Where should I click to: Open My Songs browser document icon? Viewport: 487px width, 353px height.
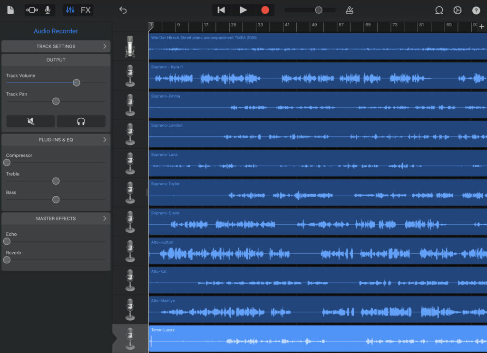[10, 10]
